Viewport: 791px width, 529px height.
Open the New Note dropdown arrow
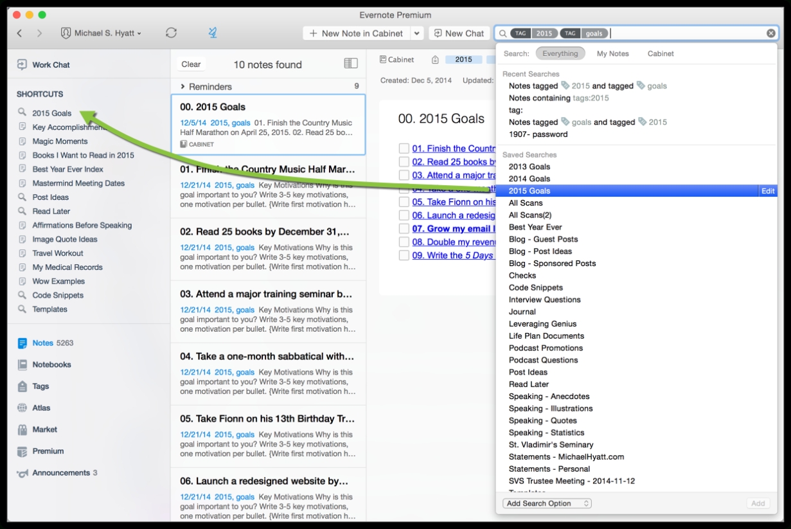point(417,33)
